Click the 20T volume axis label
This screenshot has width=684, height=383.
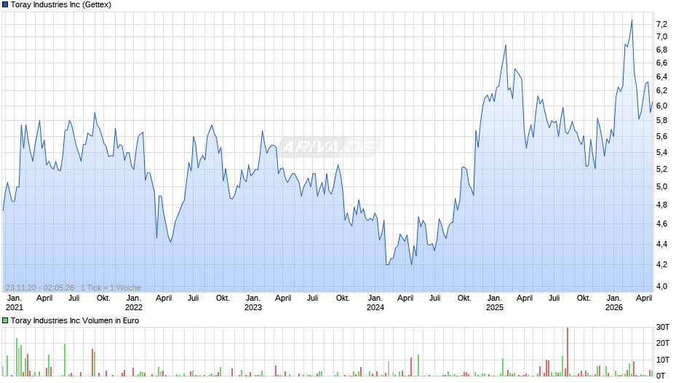point(663,343)
